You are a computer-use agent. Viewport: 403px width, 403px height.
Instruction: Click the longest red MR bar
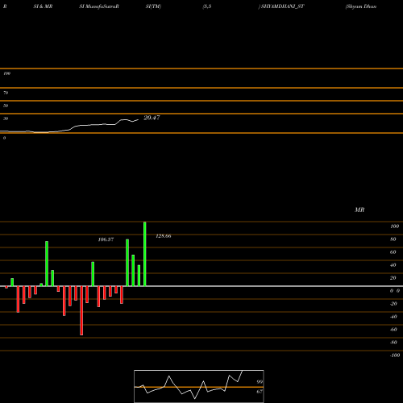(x=81, y=310)
